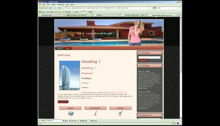Screen dimensions: 220x126
Task: Click the browser home icon
Action: pos(59,8)
